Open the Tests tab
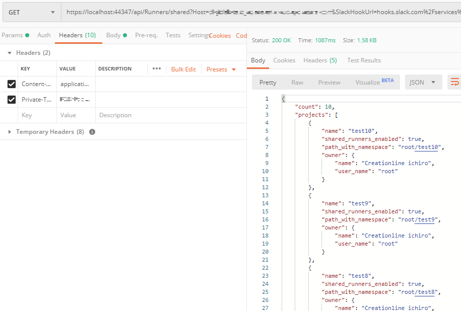 pos(173,35)
